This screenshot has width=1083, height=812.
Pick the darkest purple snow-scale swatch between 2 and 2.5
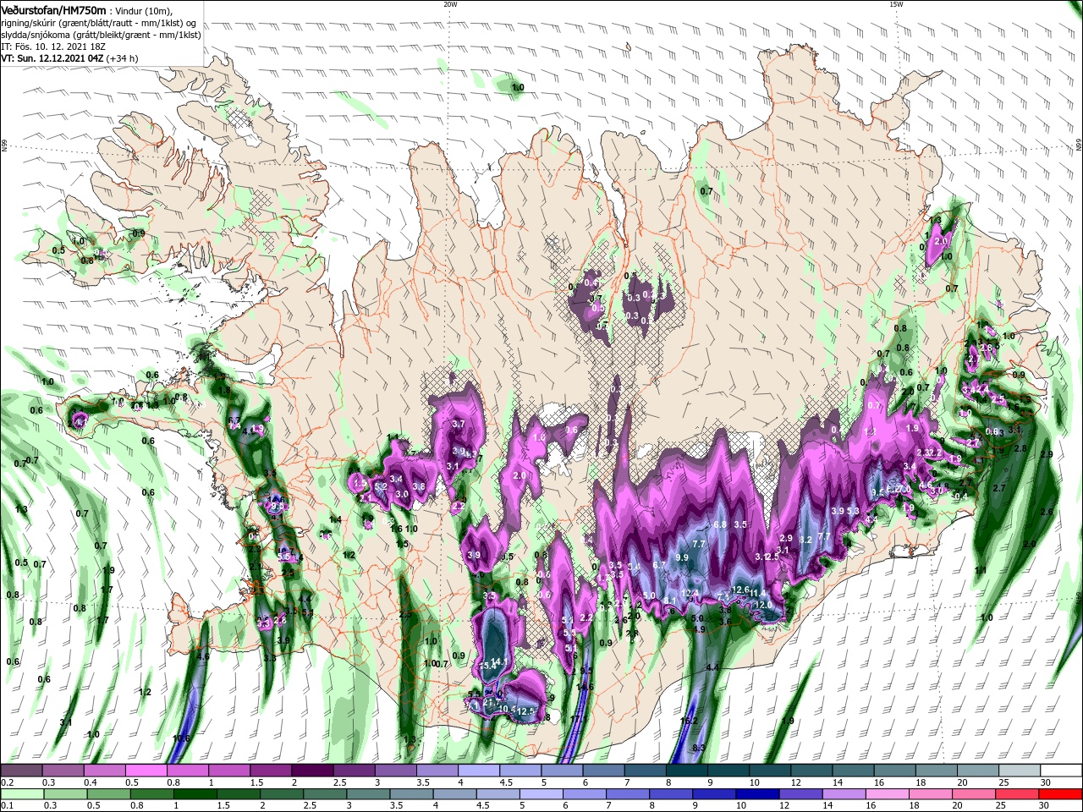312,771
